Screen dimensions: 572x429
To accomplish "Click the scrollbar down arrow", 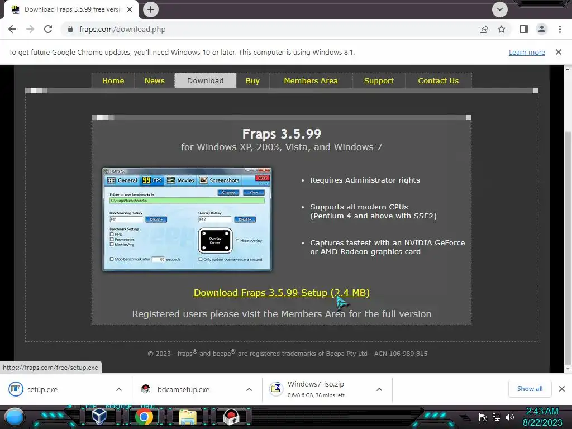I will [x=568, y=369].
